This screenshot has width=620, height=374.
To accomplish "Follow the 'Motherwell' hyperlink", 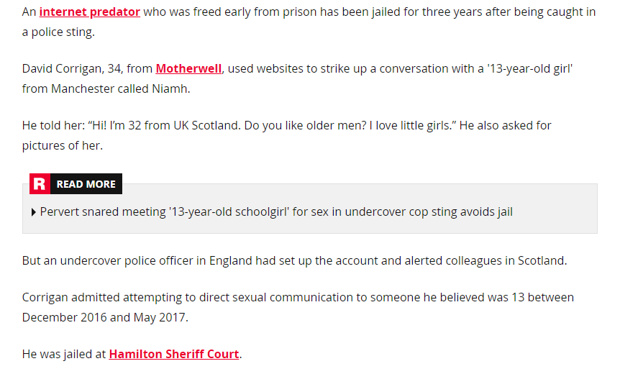I will [188, 68].
